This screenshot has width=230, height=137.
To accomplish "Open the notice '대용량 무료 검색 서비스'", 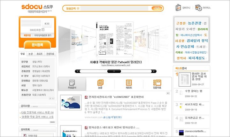I will tap(37, 117).
